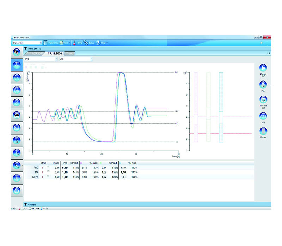Collapse the Demo, Dirk (1) section
Viewport: 282px width, 246px height.
point(25,48)
